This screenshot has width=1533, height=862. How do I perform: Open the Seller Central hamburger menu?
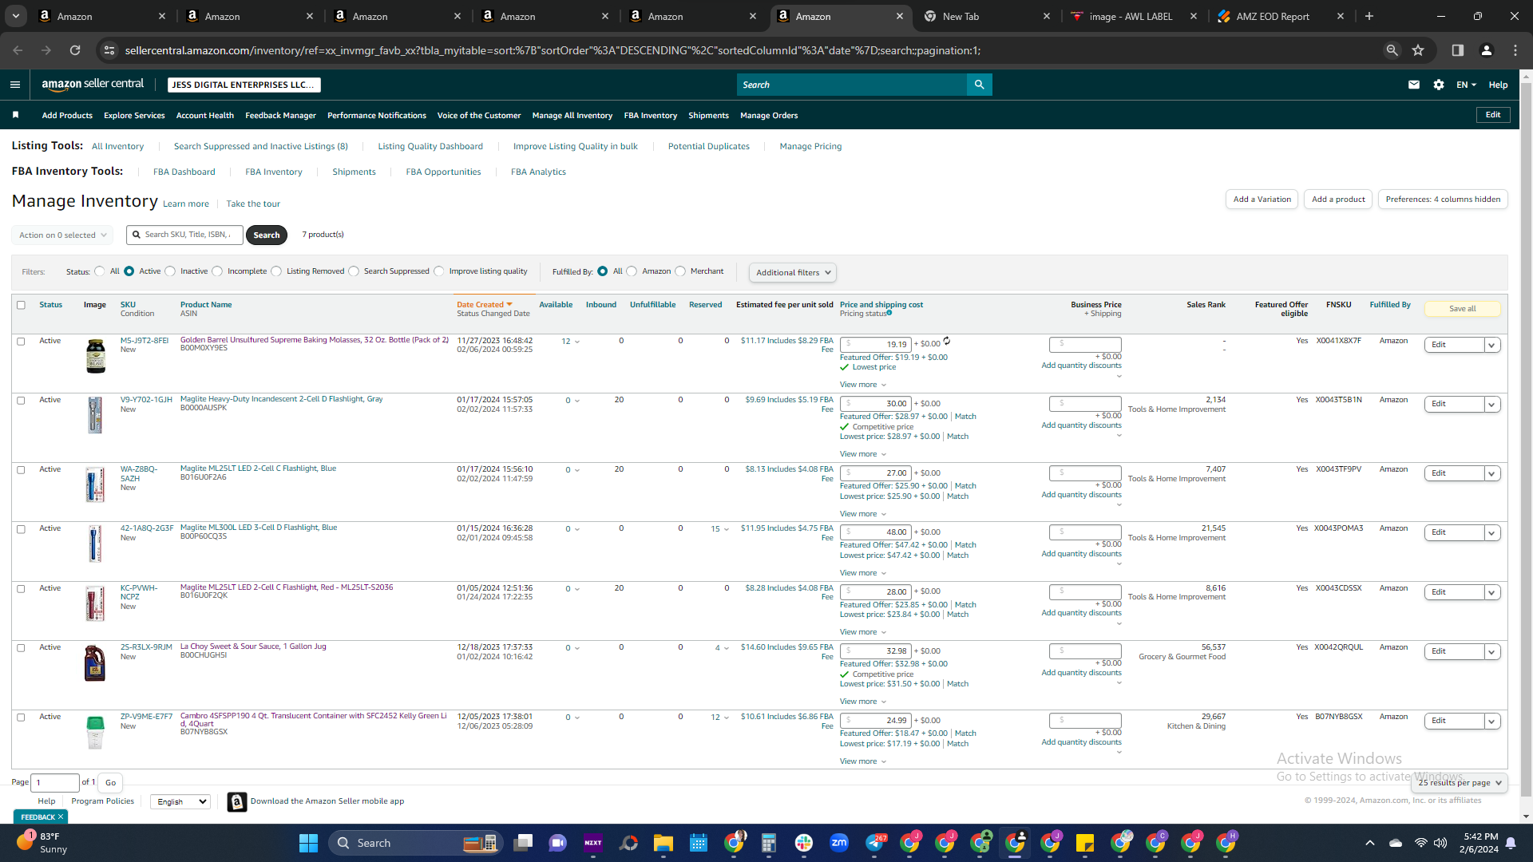(15, 85)
